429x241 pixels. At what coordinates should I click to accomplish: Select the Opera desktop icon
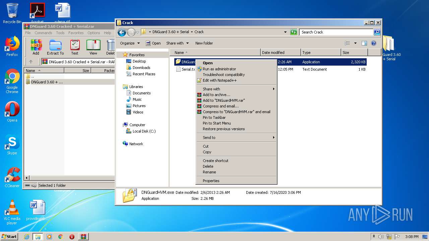(x=12, y=112)
